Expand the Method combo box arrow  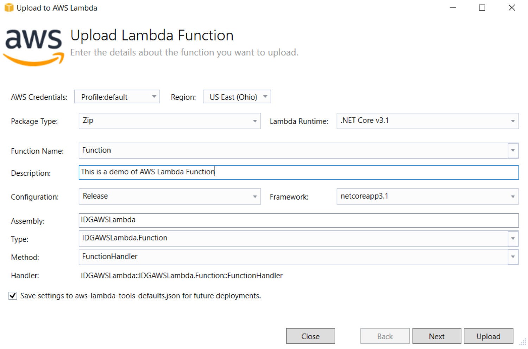click(x=513, y=257)
